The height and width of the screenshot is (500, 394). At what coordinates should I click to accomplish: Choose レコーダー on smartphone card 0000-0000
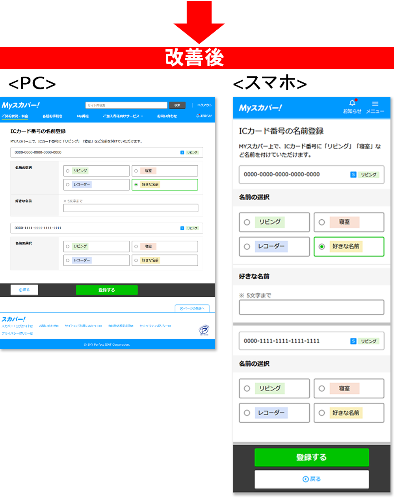tap(274, 246)
